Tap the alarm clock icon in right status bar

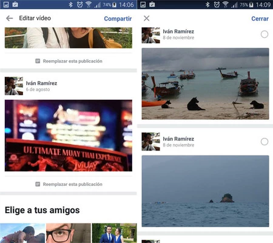pos(217,4)
